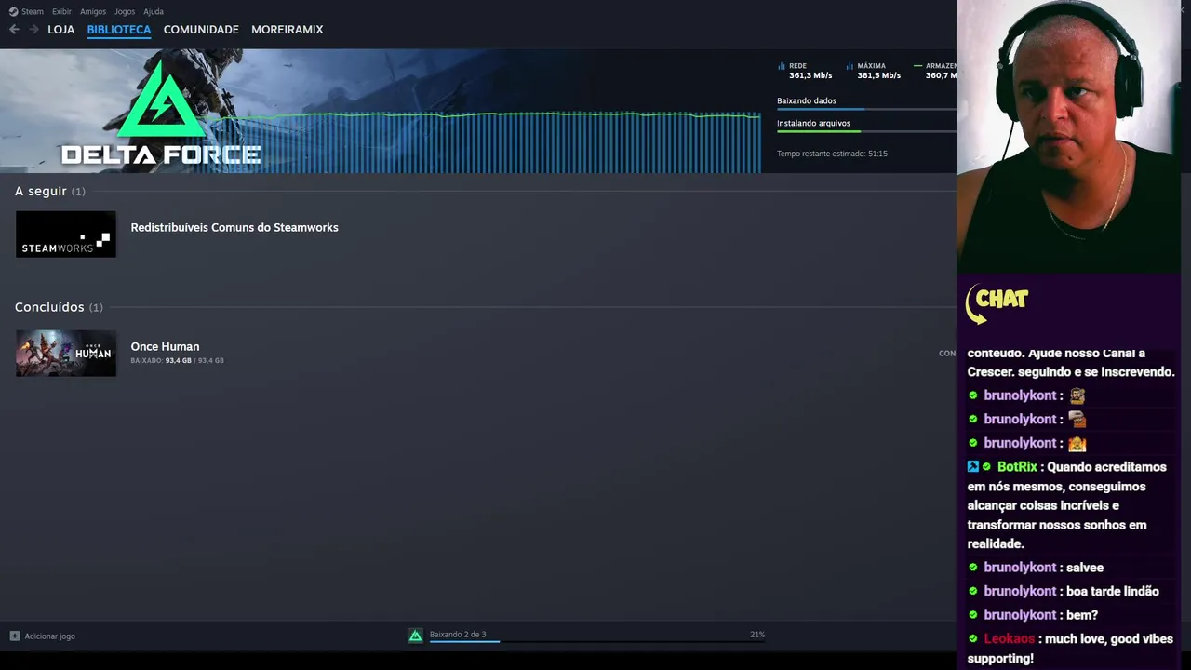Image resolution: width=1191 pixels, height=670 pixels.
Task: Click the Adicionar jogo button
Action: point(43,636)
